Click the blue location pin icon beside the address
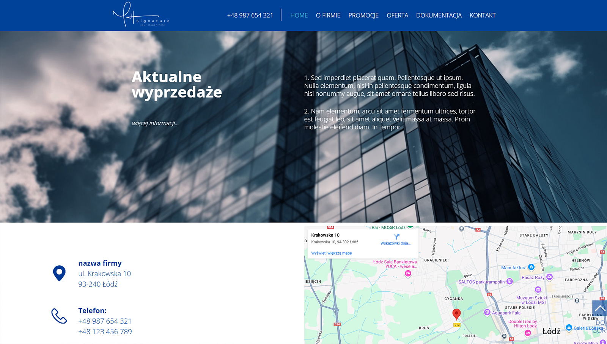607x344 pixels. coord(59,273)
